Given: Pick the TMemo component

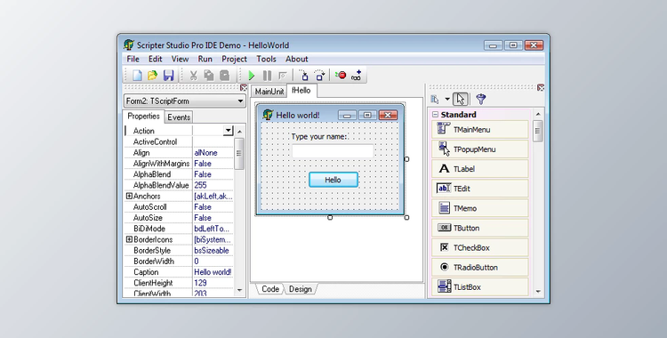Looking at the screenshot, I should (480, 208).
